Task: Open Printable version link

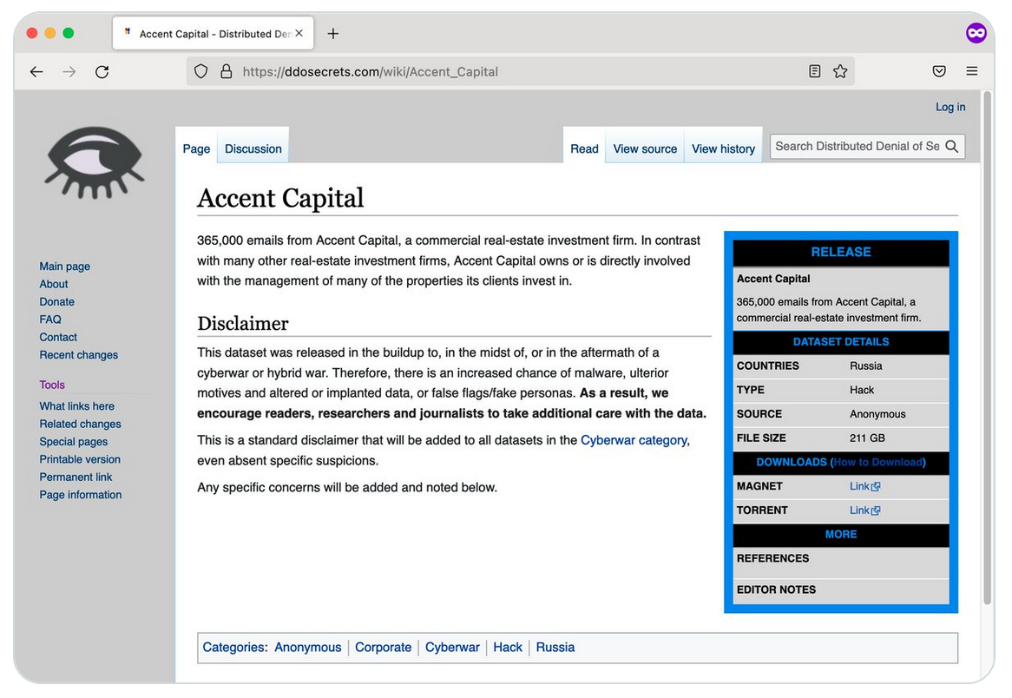Action: pyautogui.click(x=79, y=460)
